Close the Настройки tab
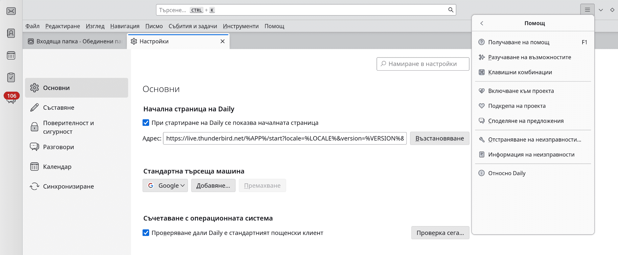The width and height of the screenshot is (618, 255). pos(222,41)
